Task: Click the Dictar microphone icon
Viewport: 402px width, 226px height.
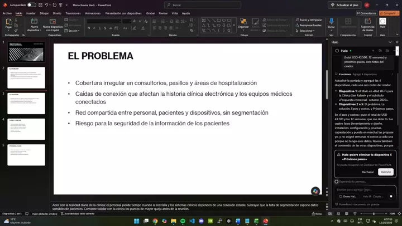Action: 331,22
